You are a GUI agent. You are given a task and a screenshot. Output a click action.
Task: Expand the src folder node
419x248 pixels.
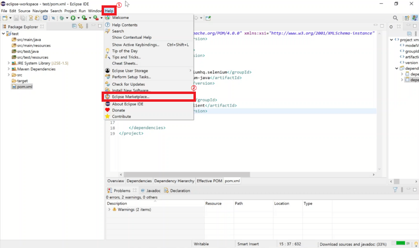[x=9, y=75]
